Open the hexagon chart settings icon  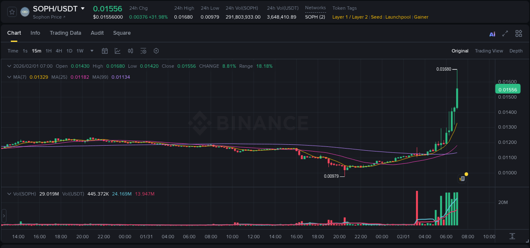[x=156, y=51]
